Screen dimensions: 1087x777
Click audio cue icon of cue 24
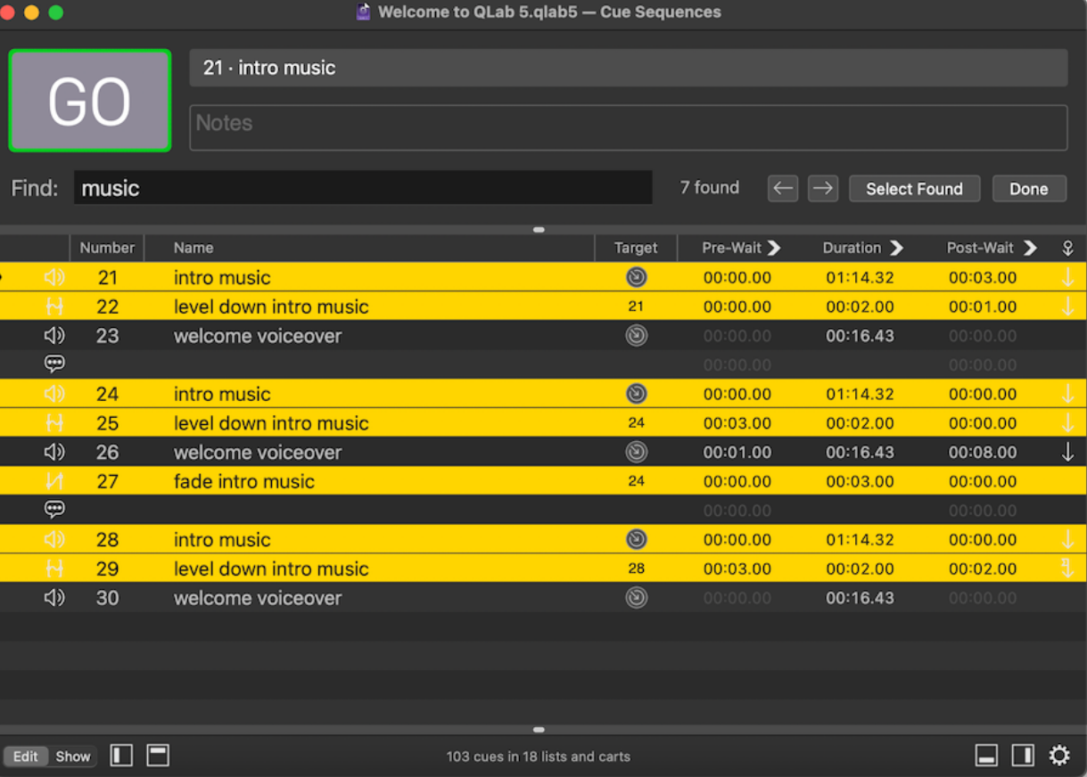54,394
